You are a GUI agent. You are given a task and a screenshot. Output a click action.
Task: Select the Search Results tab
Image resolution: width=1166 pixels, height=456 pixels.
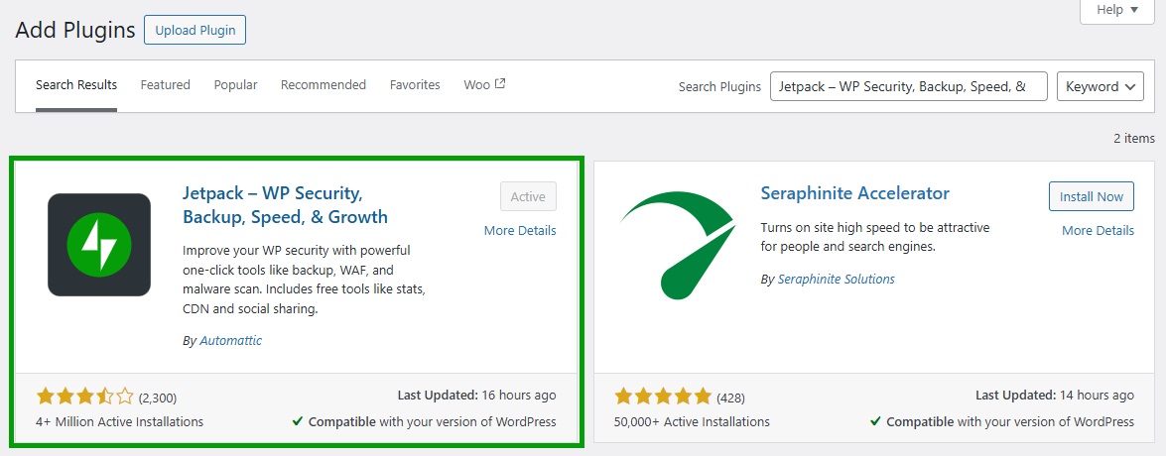76,84
